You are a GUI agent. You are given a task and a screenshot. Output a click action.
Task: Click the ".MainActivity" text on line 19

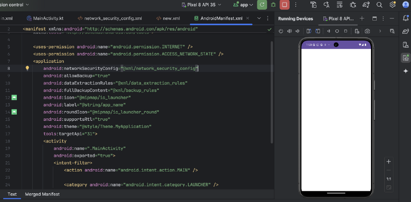tap(106, 149)
